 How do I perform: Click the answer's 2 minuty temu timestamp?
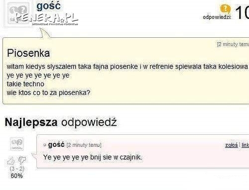point(84,145)
